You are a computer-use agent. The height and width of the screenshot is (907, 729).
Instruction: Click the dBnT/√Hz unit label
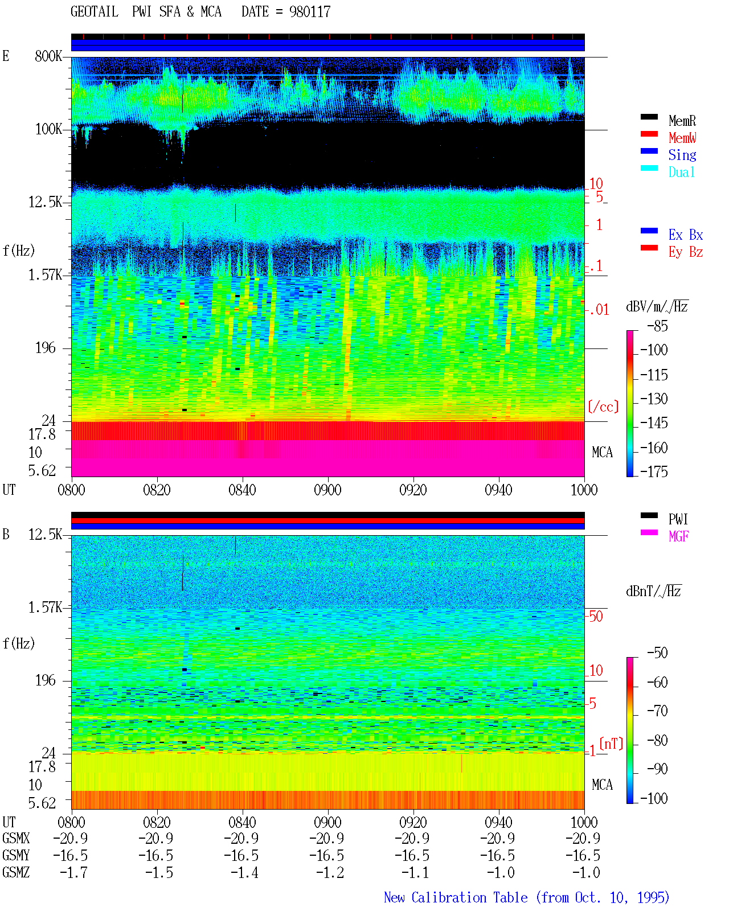(x=654, y=591)
